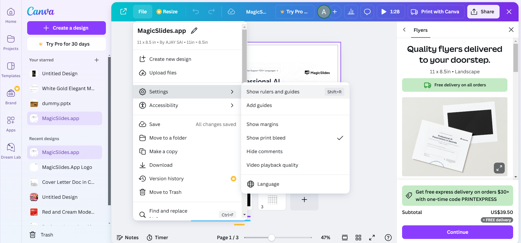Screen dimensions: 521x243
Task: Open the comments speech bubble icon
Action: 367,12
